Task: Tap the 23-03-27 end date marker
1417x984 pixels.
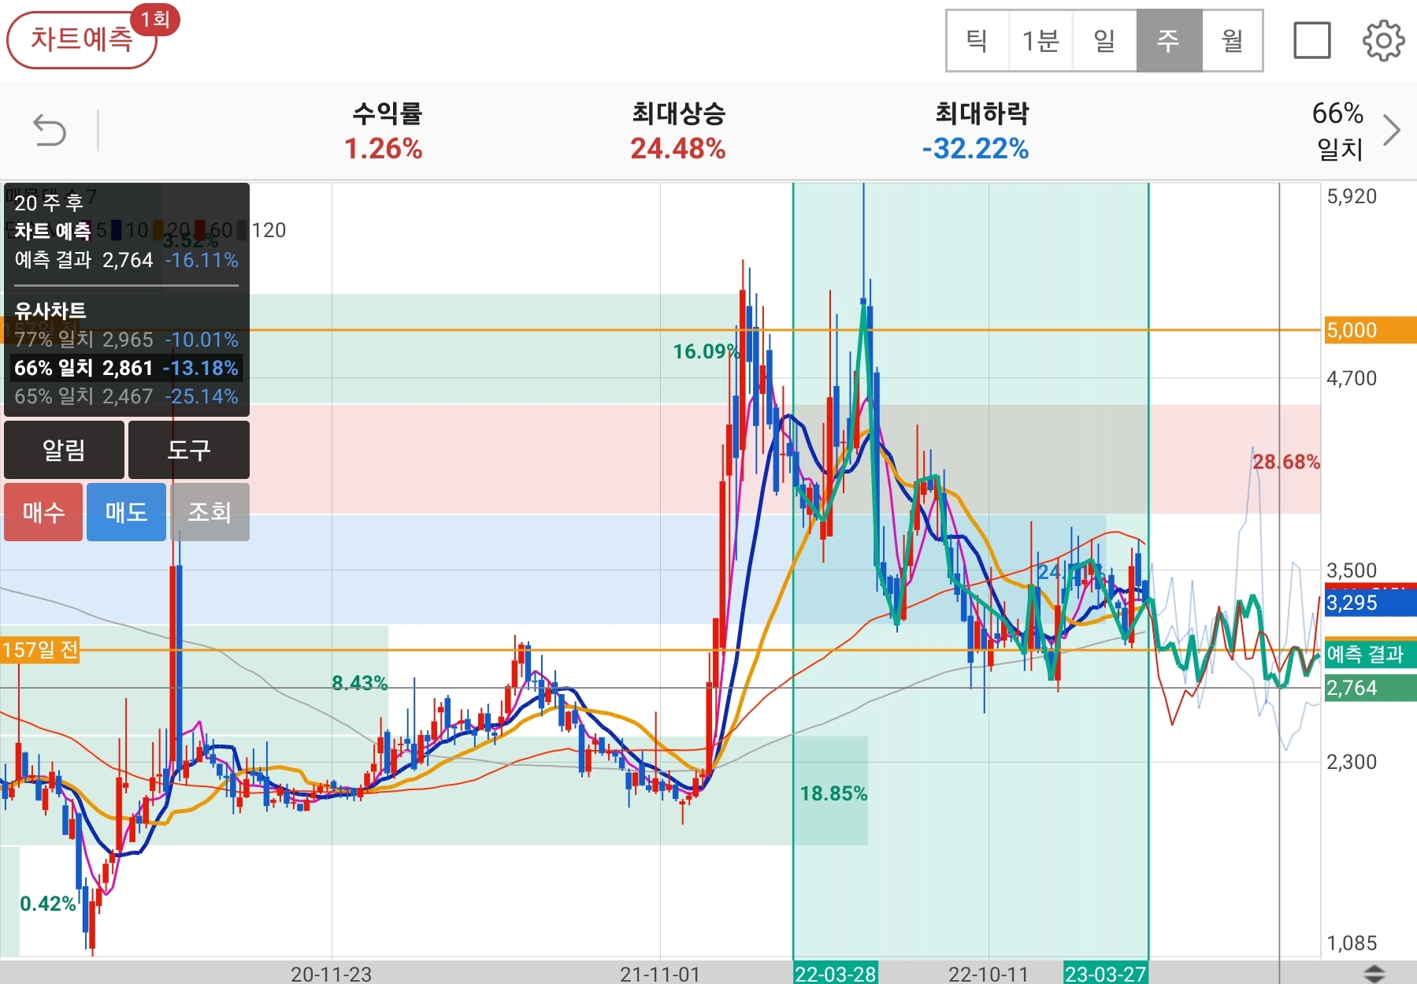Action: point(1105,974)
